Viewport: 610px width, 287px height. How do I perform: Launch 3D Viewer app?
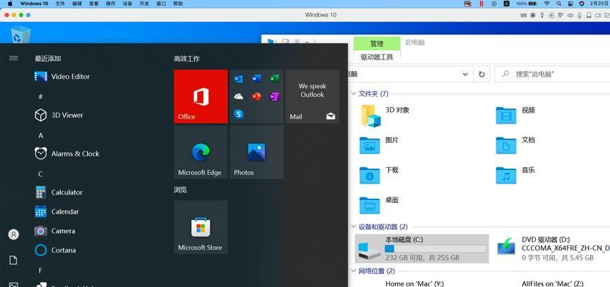59,115
